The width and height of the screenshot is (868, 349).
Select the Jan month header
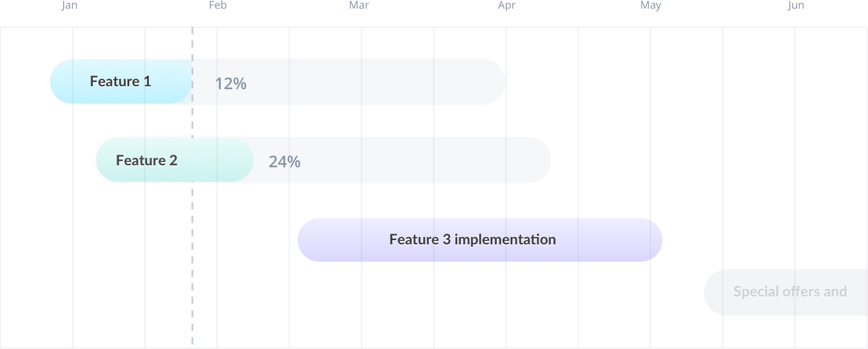(x=69, y=5)
